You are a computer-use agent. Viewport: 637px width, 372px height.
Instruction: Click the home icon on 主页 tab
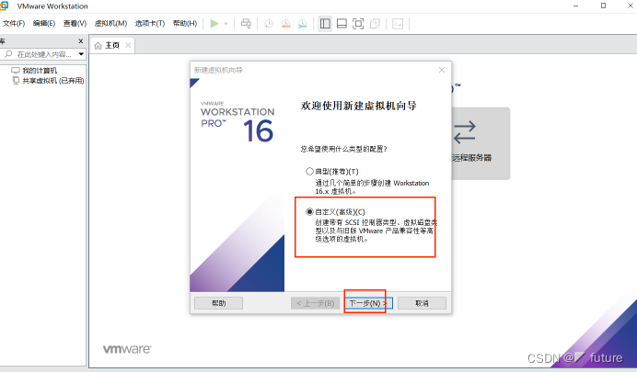(x=98, y=46)
